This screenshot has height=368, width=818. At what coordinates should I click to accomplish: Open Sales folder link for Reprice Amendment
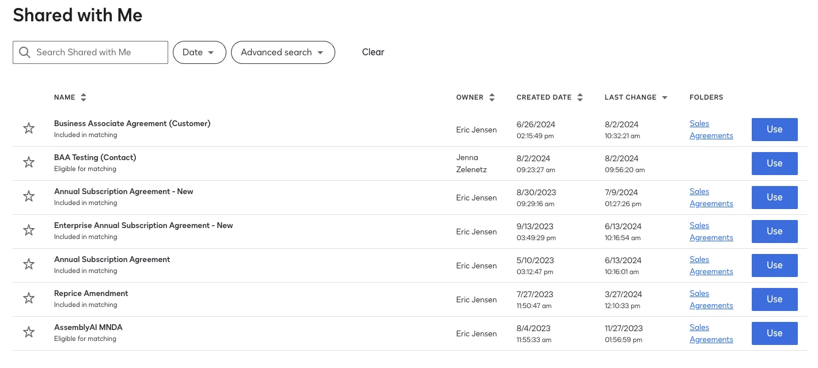point(699,294)
